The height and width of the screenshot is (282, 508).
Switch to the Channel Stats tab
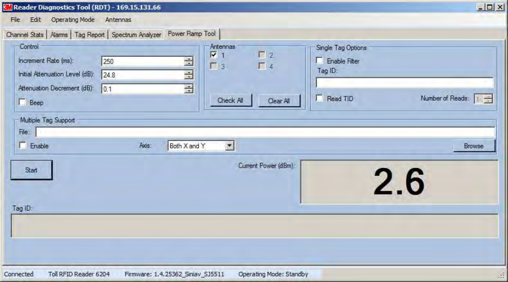(25, 35)
